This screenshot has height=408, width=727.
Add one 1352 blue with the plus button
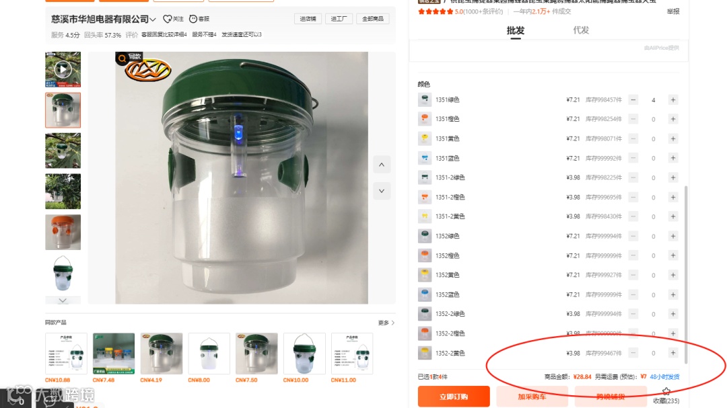point(672,294)
